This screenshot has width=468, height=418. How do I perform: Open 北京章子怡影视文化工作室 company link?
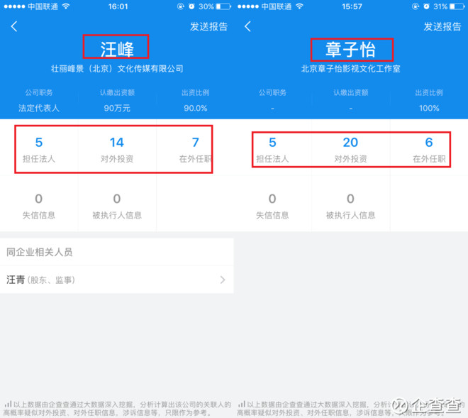click(351, 69)
